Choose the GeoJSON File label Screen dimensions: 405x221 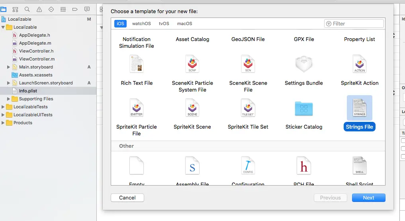248,39
